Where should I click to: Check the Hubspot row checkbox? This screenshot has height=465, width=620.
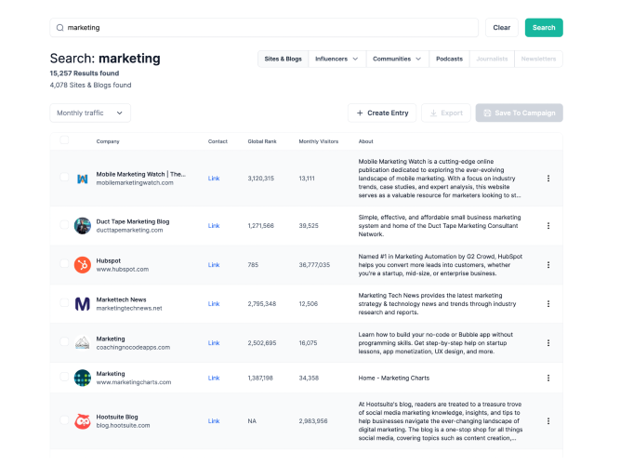(x=64, y=263)
